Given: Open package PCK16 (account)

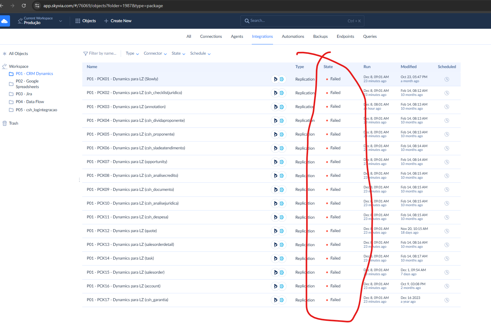Looking at the screenshot, I should point(124,286).
